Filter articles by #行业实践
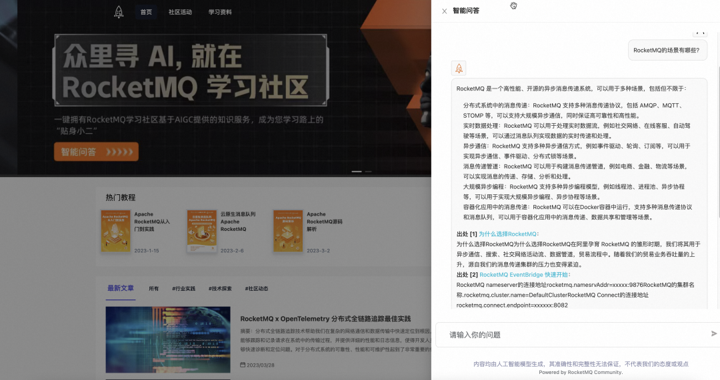 (184, 288)
